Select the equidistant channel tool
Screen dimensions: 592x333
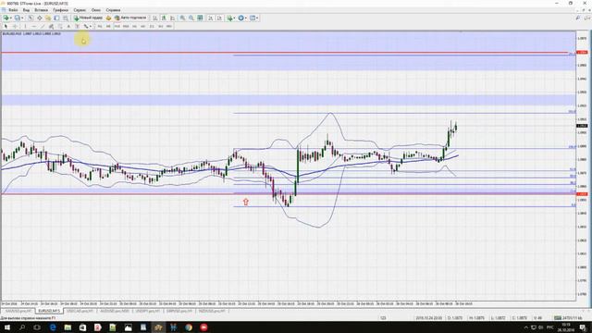[51, 26]
